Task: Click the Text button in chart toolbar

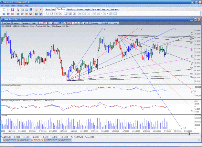Action: click(115, 23)
